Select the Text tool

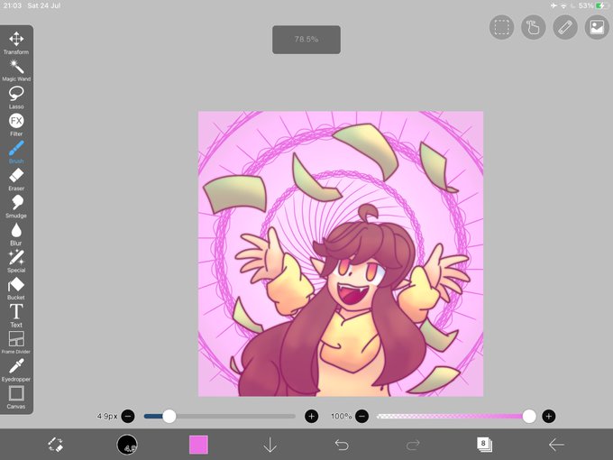coord(16,316)
